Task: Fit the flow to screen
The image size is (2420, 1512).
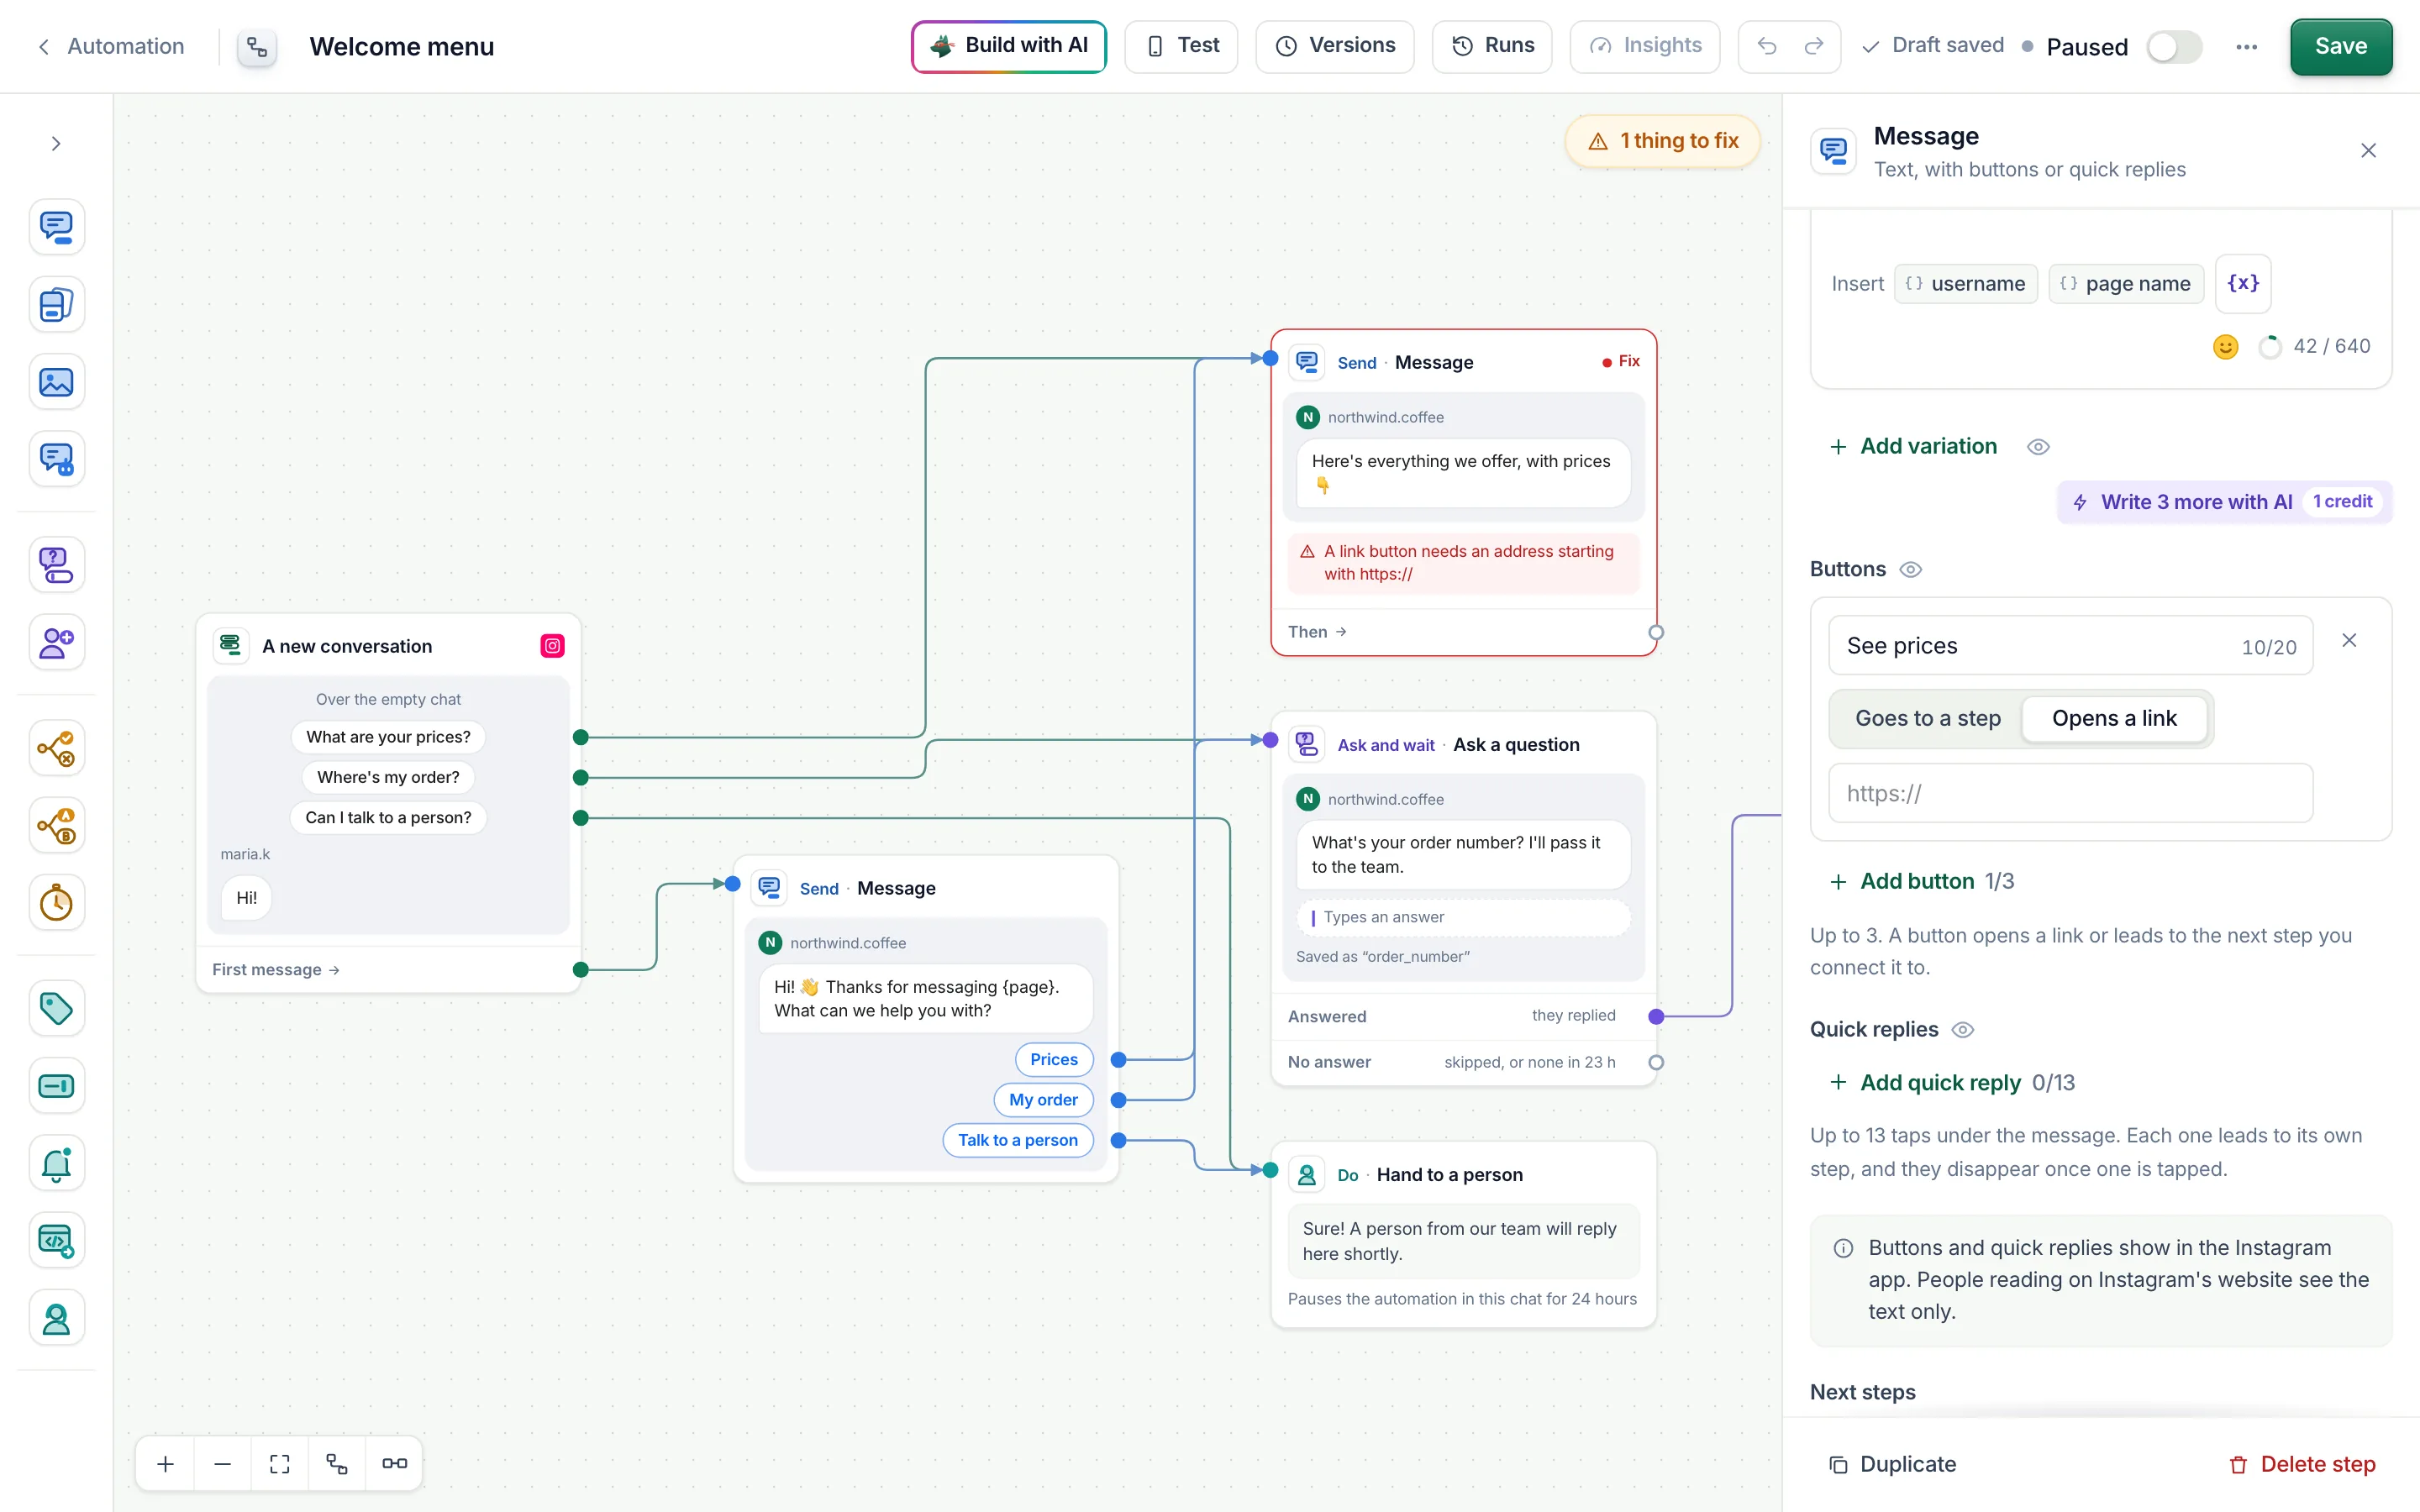Action: [280, 1464]
